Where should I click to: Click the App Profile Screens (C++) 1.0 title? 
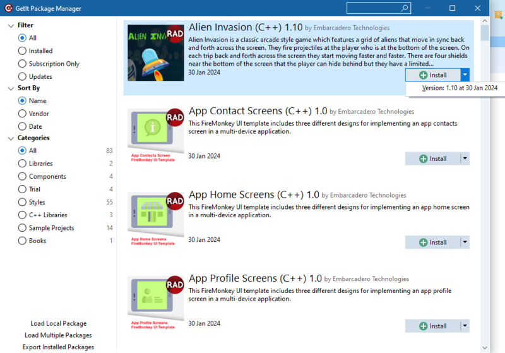255,278
